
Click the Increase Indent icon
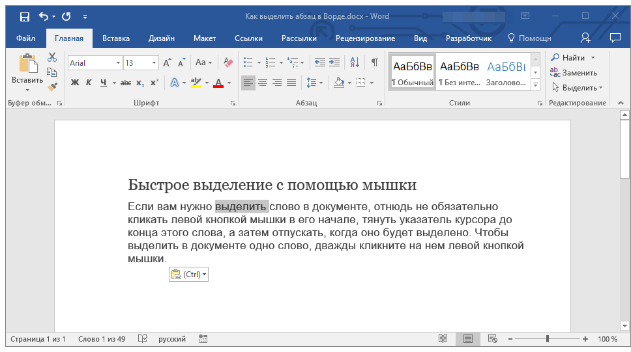[334, 63]
